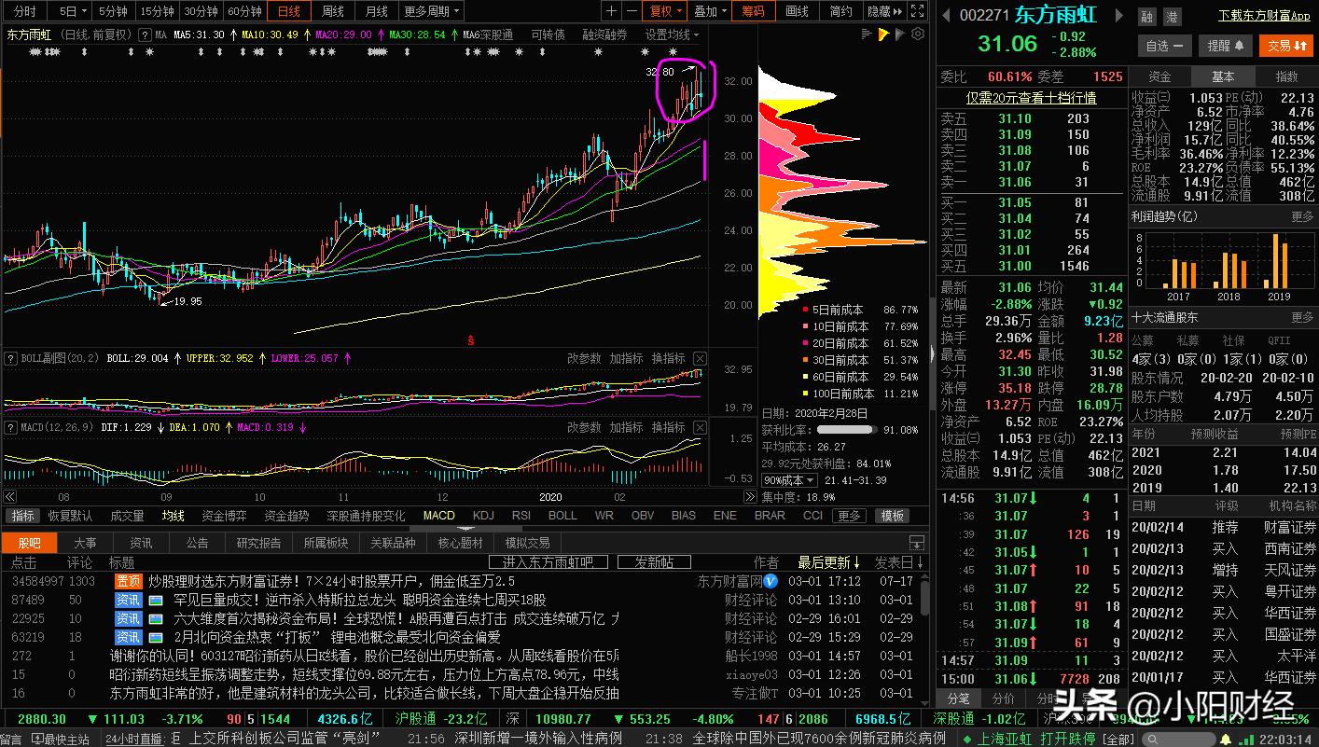The width and height of the screenshot is (1319, 747).
Task: Toggle the 筹码 chip distribution display
Action: (x=753, y=11)
